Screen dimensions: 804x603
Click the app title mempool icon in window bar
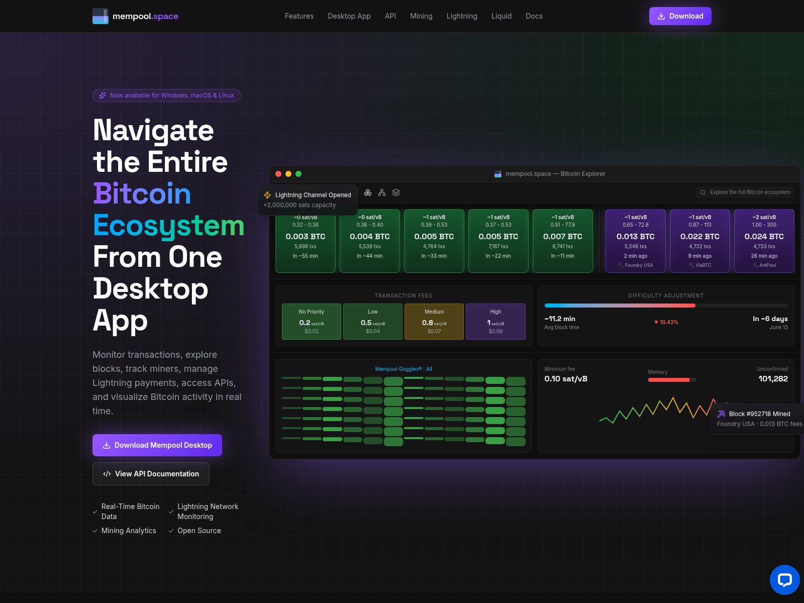click(498, 174)
